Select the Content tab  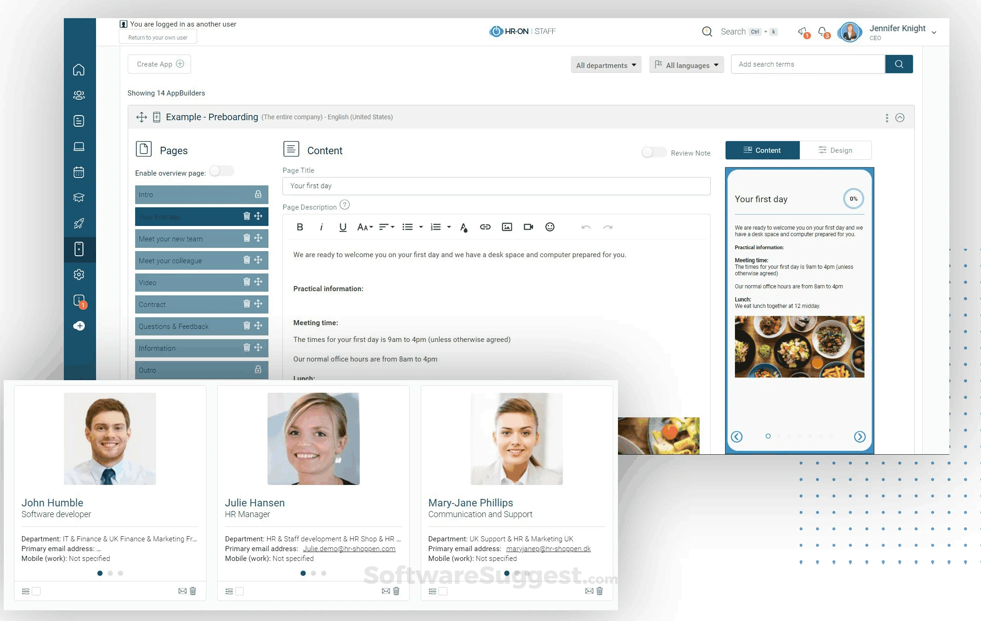(x=762, y=150)
